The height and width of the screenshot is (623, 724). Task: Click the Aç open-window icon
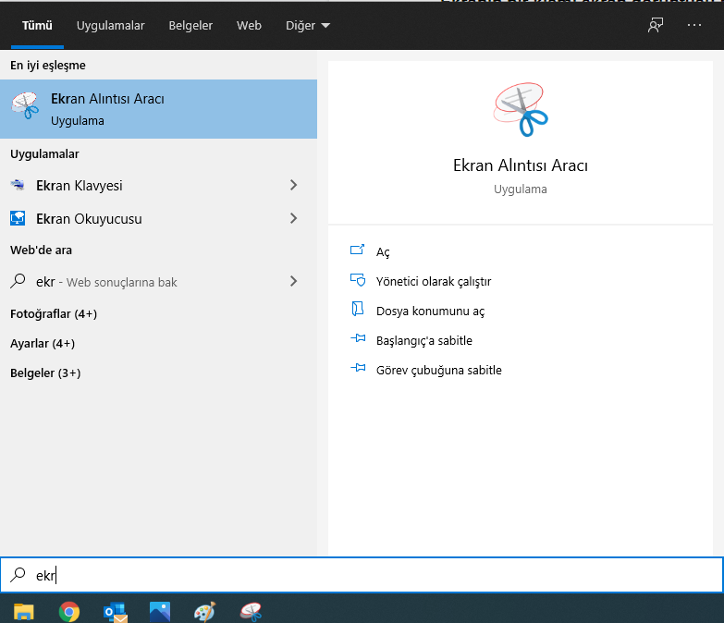tap(358, 250)
